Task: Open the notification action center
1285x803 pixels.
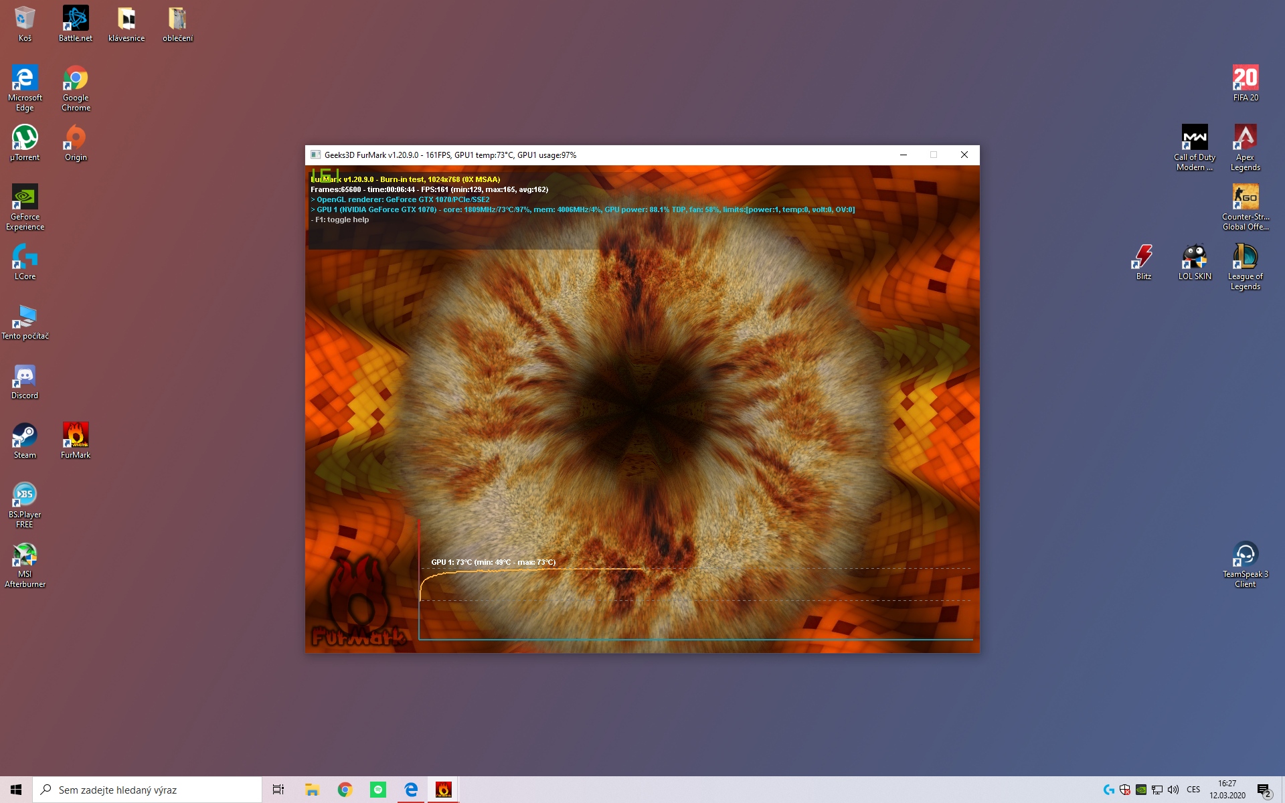Action: [x=1264, y=790]
